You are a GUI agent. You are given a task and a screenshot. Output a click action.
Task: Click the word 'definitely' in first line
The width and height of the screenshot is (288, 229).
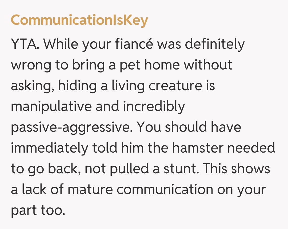point(214,44)
